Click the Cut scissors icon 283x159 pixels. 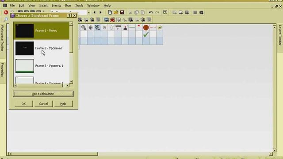[130, 12]
